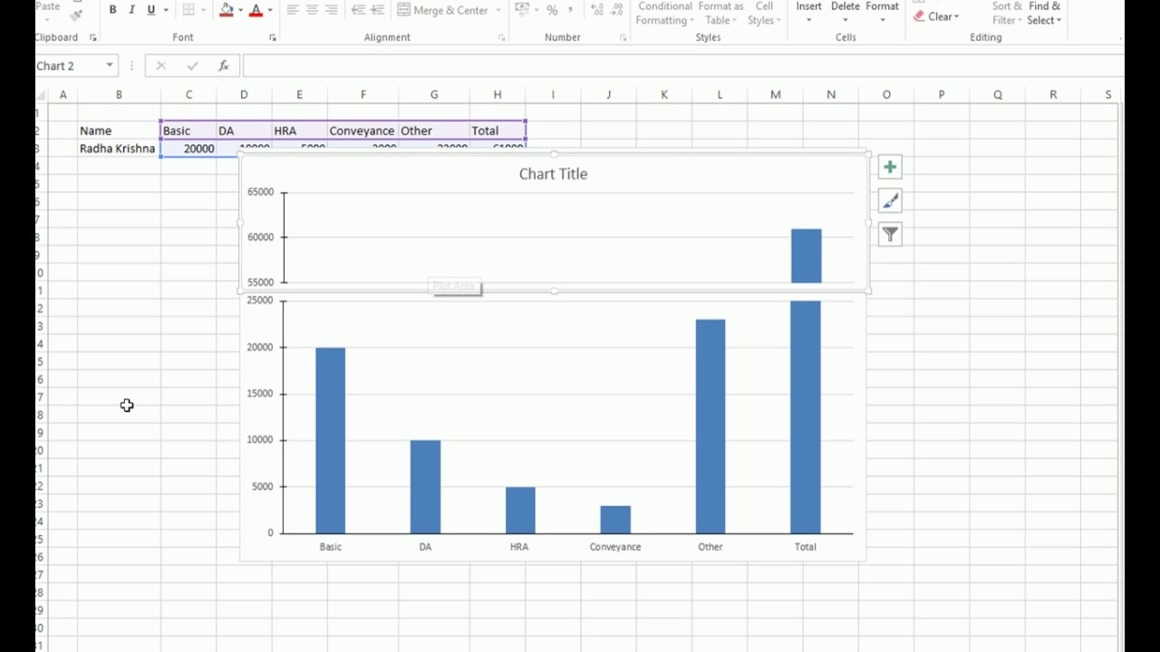Click Format cells button

[x=882, y=13]
